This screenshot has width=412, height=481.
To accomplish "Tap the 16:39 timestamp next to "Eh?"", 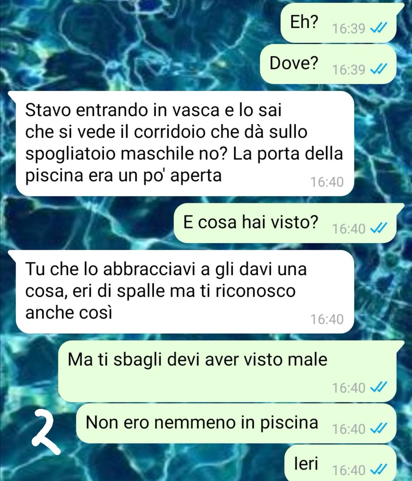I will tap(349, 29).
